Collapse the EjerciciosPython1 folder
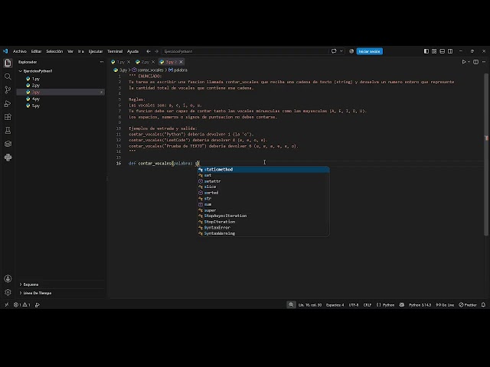Viewport: 490px width, 367px height. pos(38,71)
